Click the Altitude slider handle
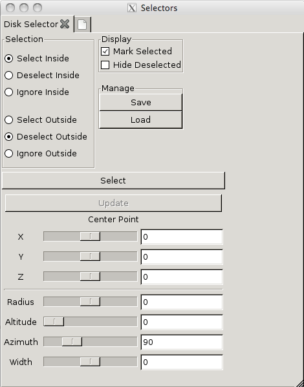 coord(54,322)
